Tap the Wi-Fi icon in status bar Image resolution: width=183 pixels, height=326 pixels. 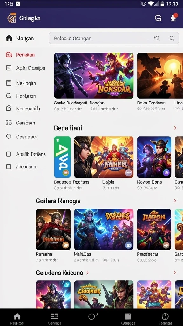click(151, 4)
